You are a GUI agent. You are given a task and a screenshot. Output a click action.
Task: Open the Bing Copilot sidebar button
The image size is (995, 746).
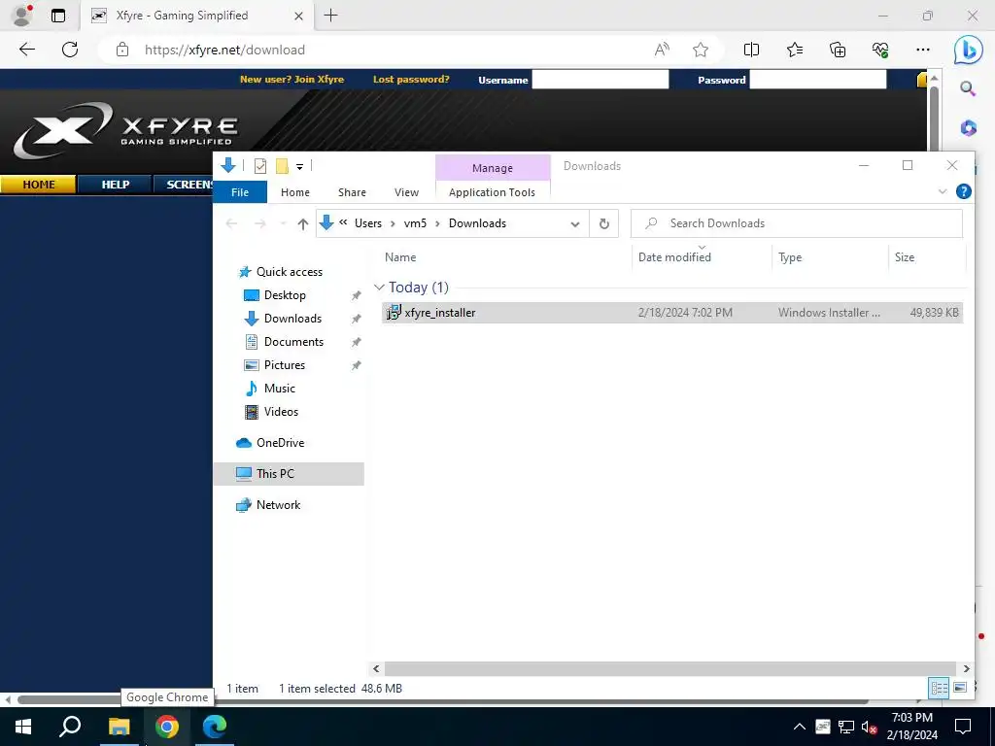tap(968, 51)
